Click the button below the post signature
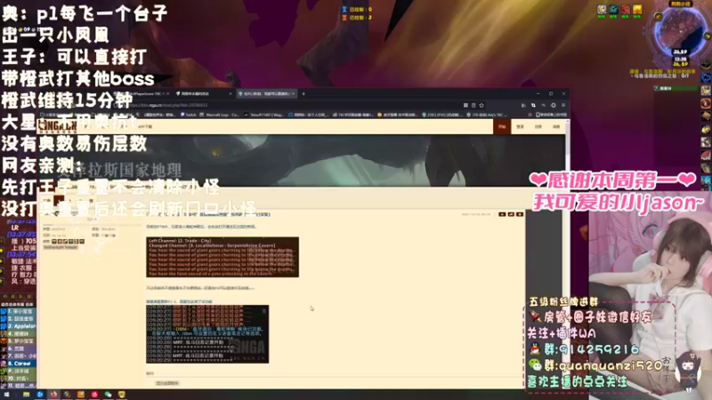 167,383
